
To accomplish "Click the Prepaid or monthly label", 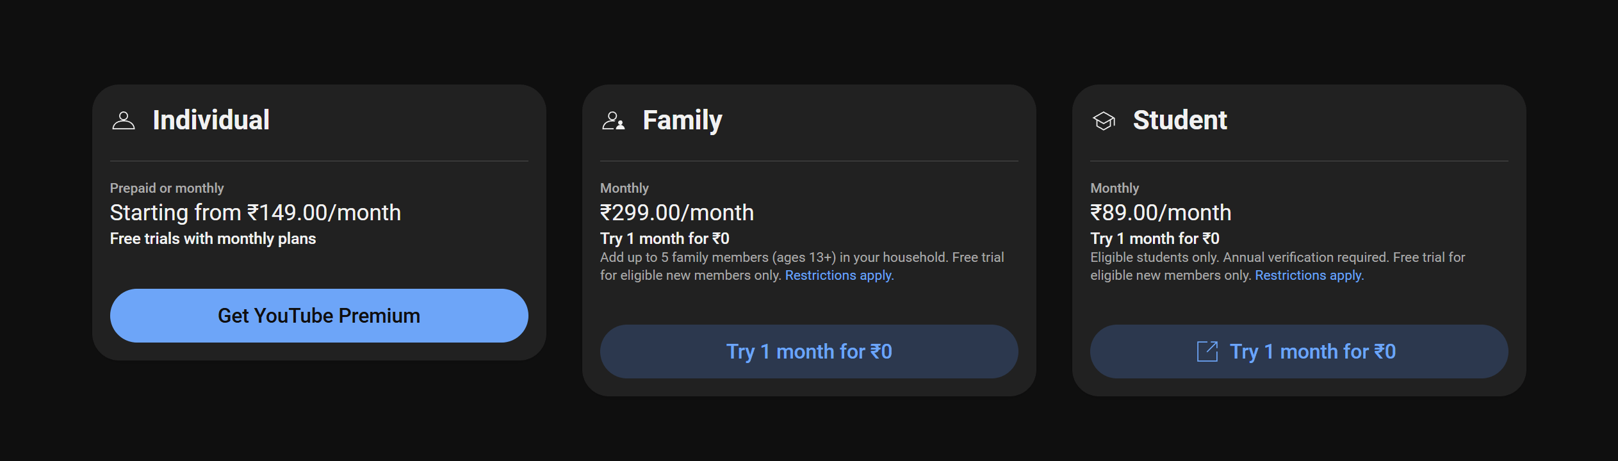I will tap(167, 188).
